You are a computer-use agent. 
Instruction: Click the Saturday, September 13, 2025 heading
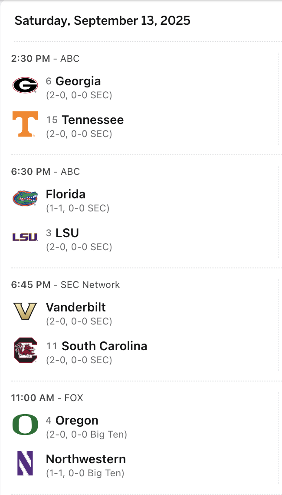(102, 20)
